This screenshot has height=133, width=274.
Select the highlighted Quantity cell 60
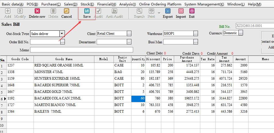tap(138, 98)
